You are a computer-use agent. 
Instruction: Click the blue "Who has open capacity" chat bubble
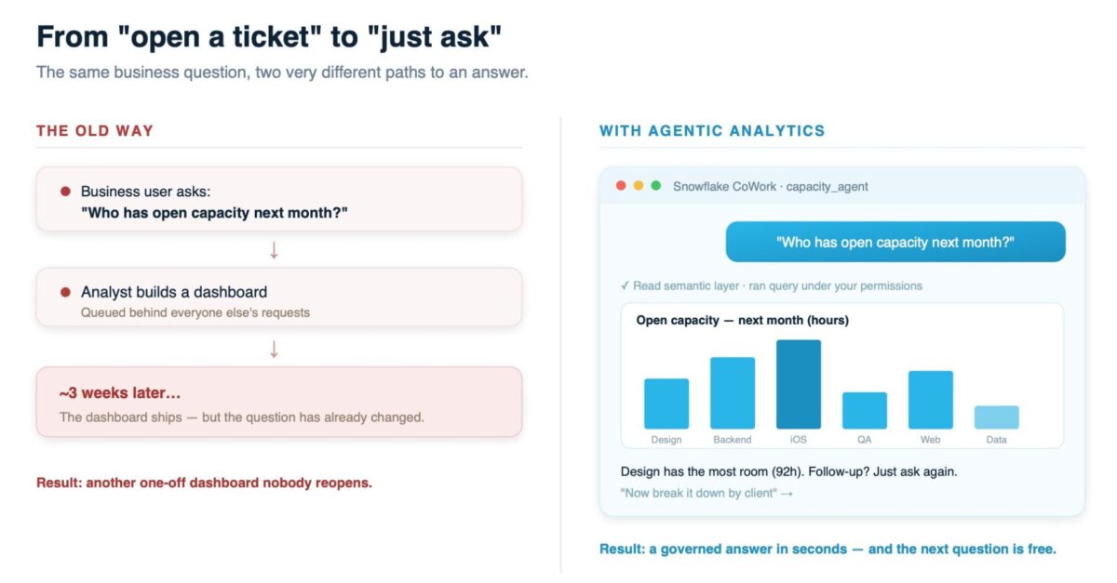(895, 242)
